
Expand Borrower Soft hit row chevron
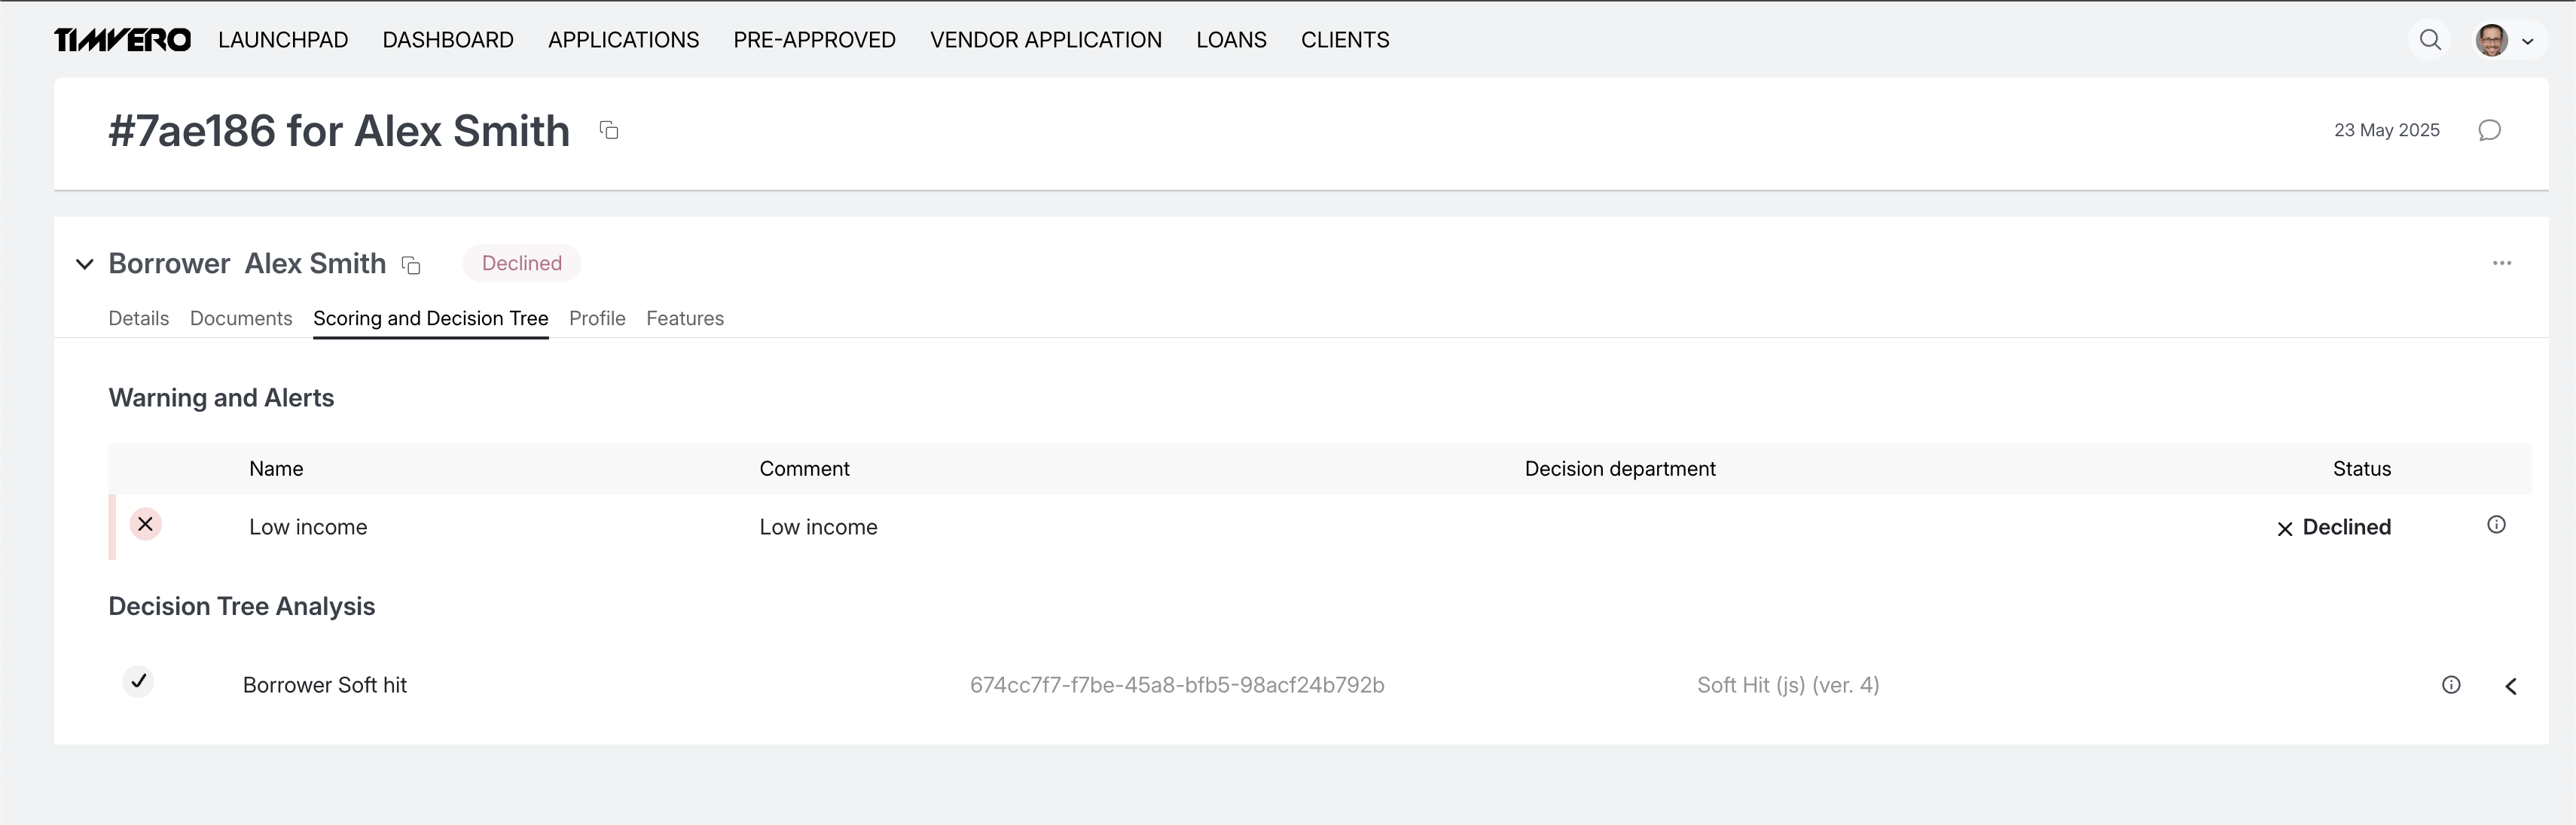(x=2511, y=686)
